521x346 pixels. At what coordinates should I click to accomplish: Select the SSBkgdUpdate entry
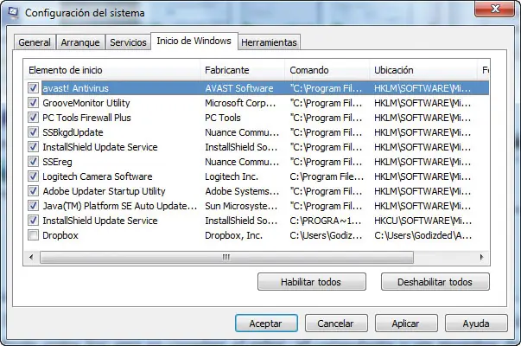[73, 132]
